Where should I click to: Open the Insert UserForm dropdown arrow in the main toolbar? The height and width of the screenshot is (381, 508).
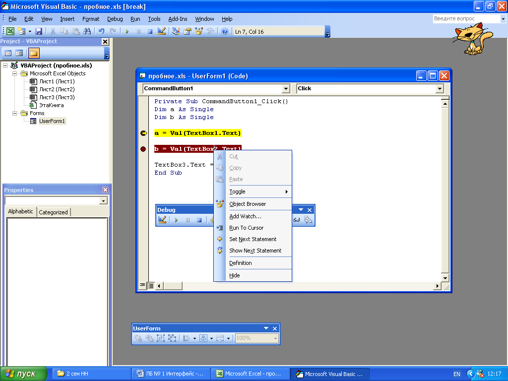(30, 31)
